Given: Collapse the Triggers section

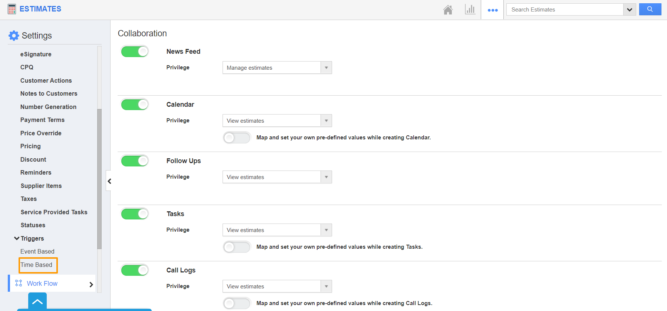Looking at the screenshot, I should point(17,238).
